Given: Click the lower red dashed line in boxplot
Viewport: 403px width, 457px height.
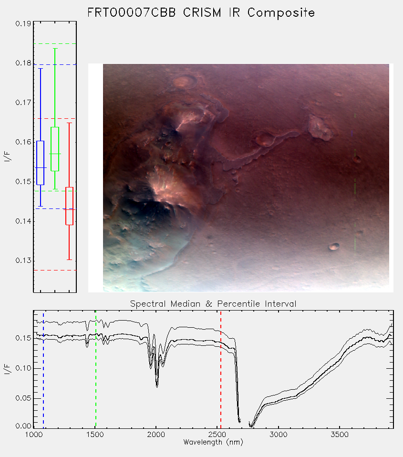Looking at the screenshot, I should click(55, 270).
